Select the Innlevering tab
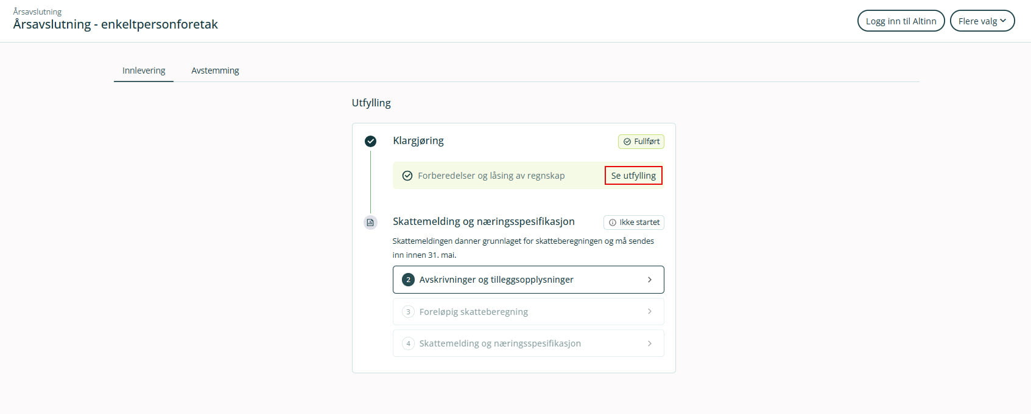The width and height of the screenshot is (1031, 414). (144, 71)
